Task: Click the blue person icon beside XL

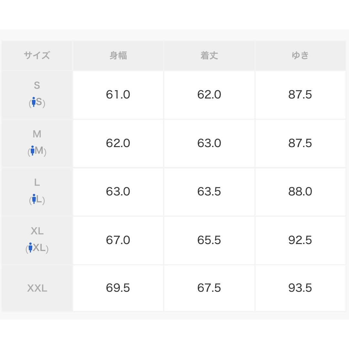Action: pos(30,248)
